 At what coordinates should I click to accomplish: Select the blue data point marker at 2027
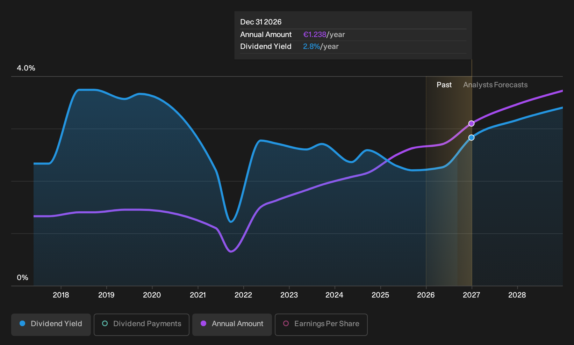(471, 138)
